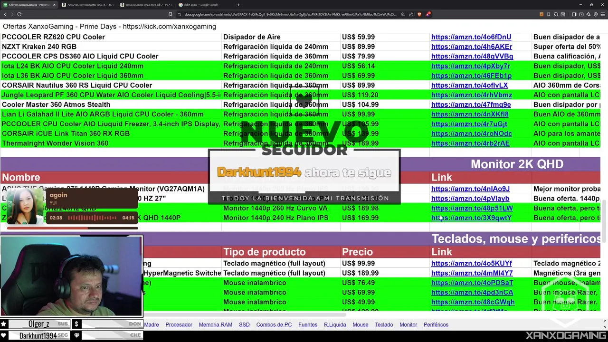Open the Fuentes sheet tab

(x=307, y=325)
